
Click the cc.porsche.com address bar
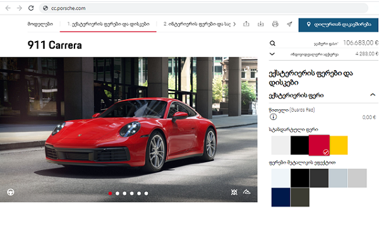[x=203, y=8]
